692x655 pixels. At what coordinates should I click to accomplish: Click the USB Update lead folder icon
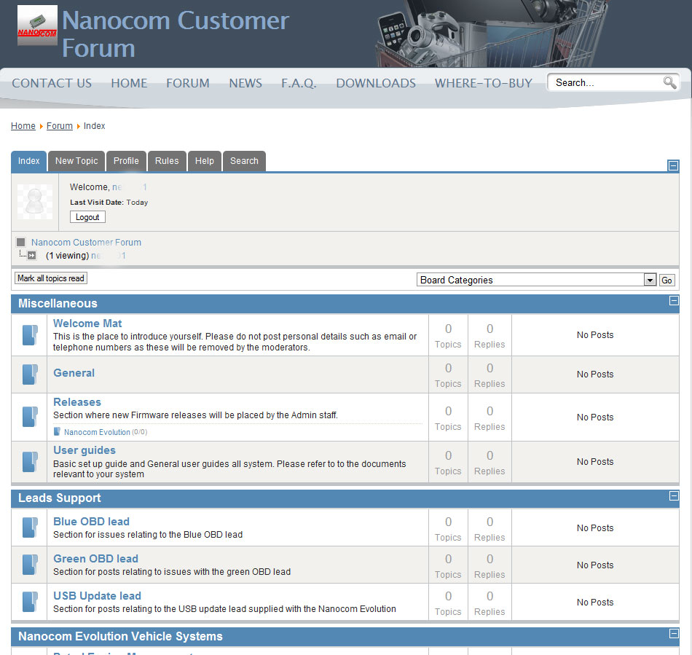tap(29, 602)
